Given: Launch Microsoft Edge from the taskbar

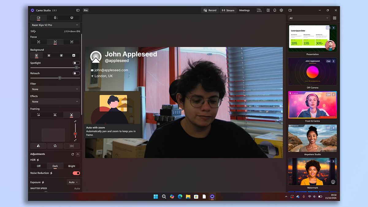Looking at the screenshot, I should (x=180, y=197).
